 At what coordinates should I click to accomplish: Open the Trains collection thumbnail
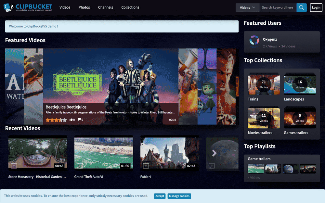point(264,84)
